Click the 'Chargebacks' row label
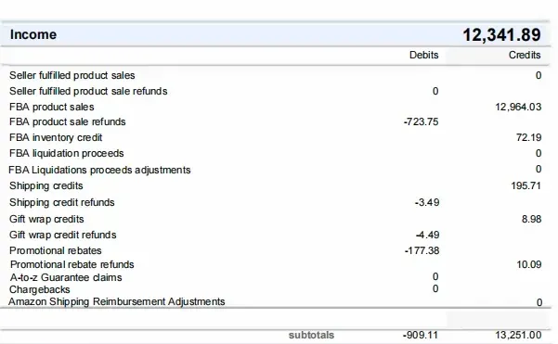 coord(40,289)
